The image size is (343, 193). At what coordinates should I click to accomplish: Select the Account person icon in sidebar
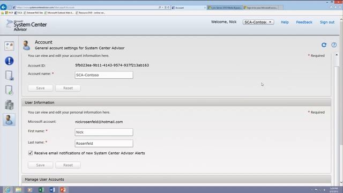coord(9,120)
